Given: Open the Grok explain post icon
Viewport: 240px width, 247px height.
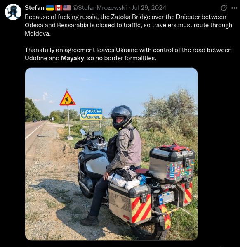Looking at the screenshot, I should [x=224, y=8].
